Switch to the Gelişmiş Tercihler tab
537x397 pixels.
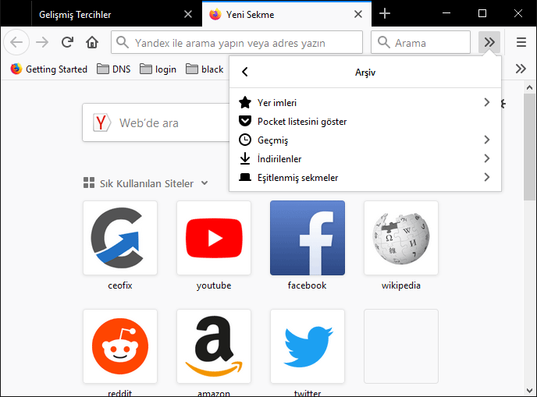(116, 14)
